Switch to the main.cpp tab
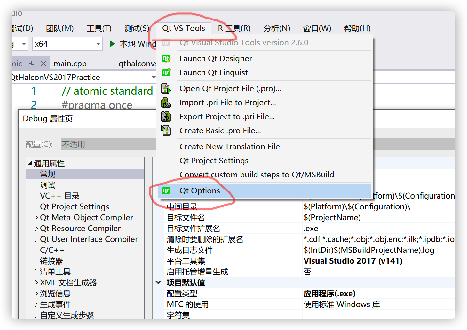This screenshot has height=330, width=467. (x=70, y=63)
